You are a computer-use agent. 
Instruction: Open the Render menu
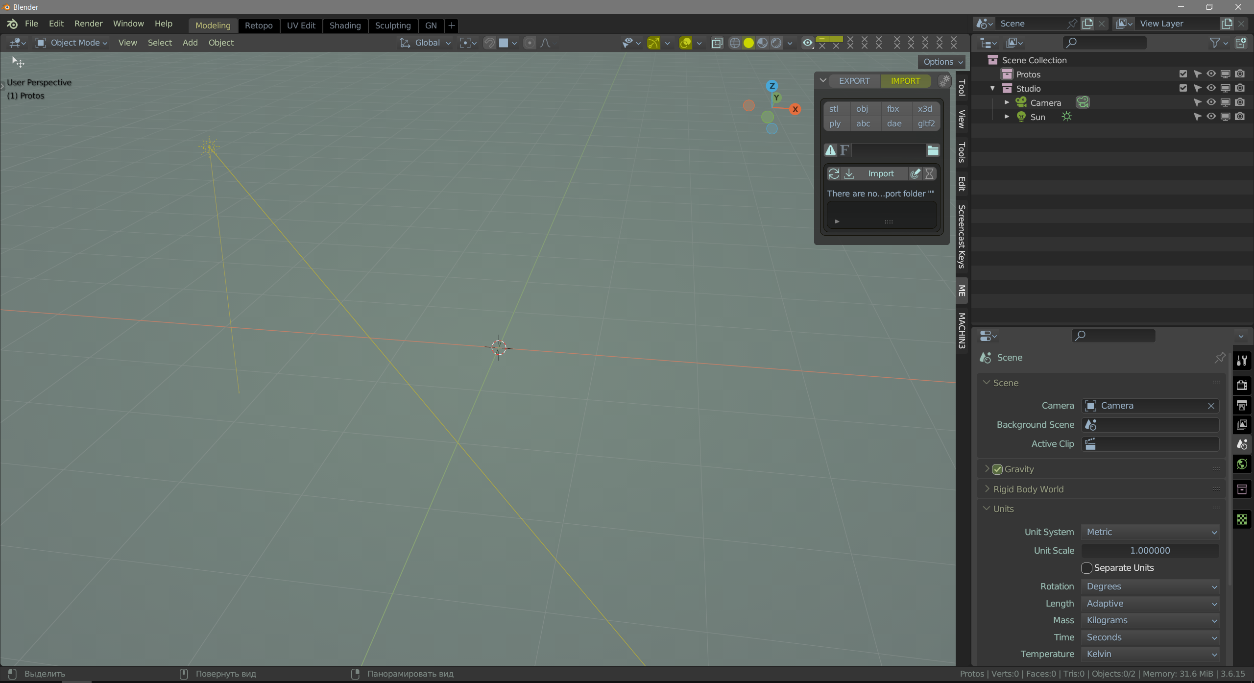pos(88,24)
